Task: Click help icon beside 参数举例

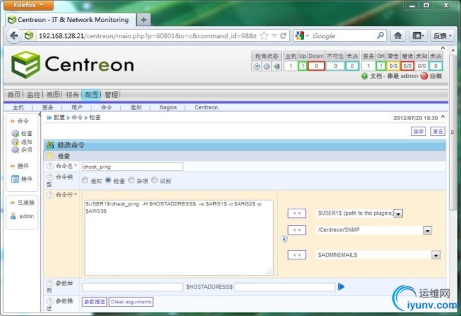Action: click(x=50, y=283)
